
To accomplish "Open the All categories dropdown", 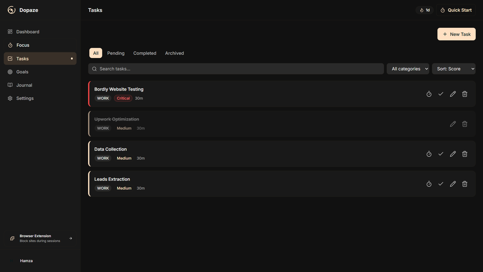I will tap(408, 69).
